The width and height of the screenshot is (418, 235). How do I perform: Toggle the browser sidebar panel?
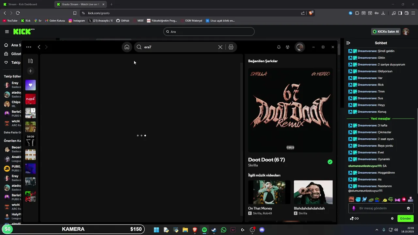(x=400, y=13)
